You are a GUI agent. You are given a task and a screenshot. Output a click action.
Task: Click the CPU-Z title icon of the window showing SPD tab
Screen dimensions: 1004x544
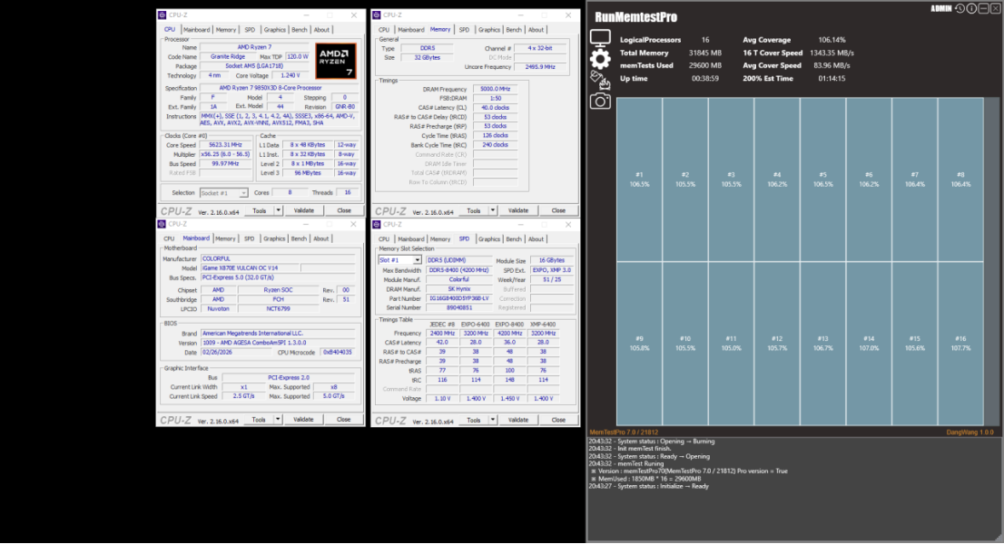[x=377, y=224]
